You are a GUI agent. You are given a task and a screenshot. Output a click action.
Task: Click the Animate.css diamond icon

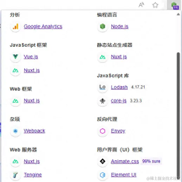pos(103,161)
